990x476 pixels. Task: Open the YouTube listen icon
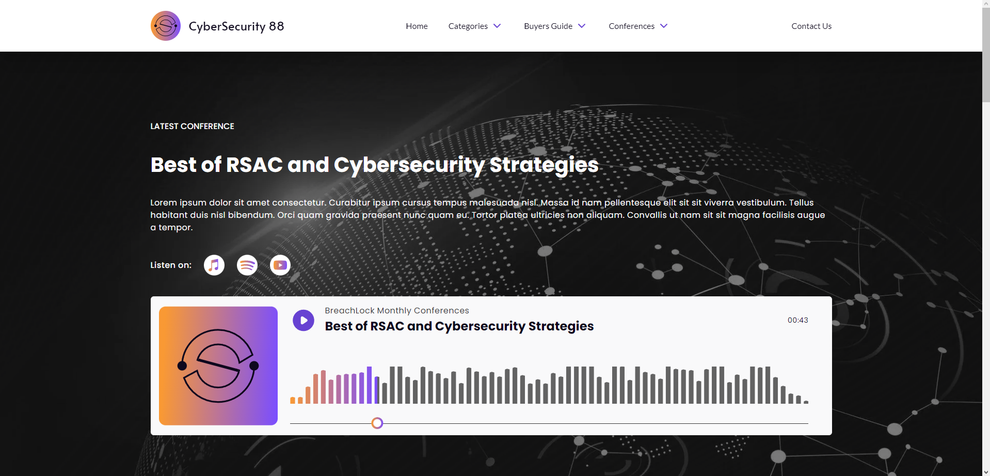click(x=280, y=265)
